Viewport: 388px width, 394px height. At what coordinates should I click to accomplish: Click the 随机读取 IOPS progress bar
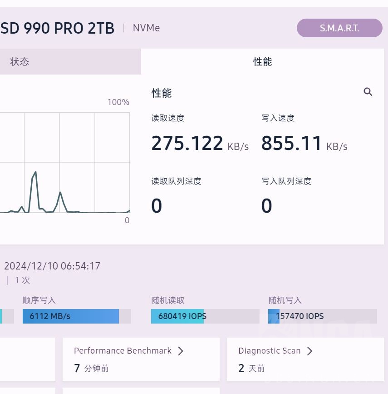point(205,316)
